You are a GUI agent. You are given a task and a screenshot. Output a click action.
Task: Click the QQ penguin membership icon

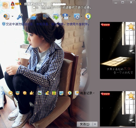(x=13, y=4)
